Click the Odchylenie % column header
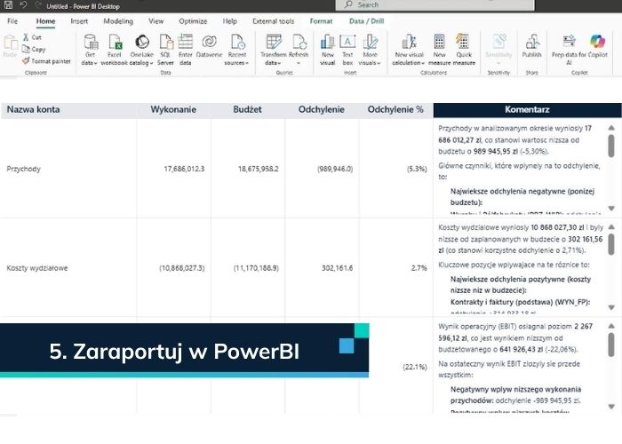Screen dimensions: 622x444 coord(395,110)
